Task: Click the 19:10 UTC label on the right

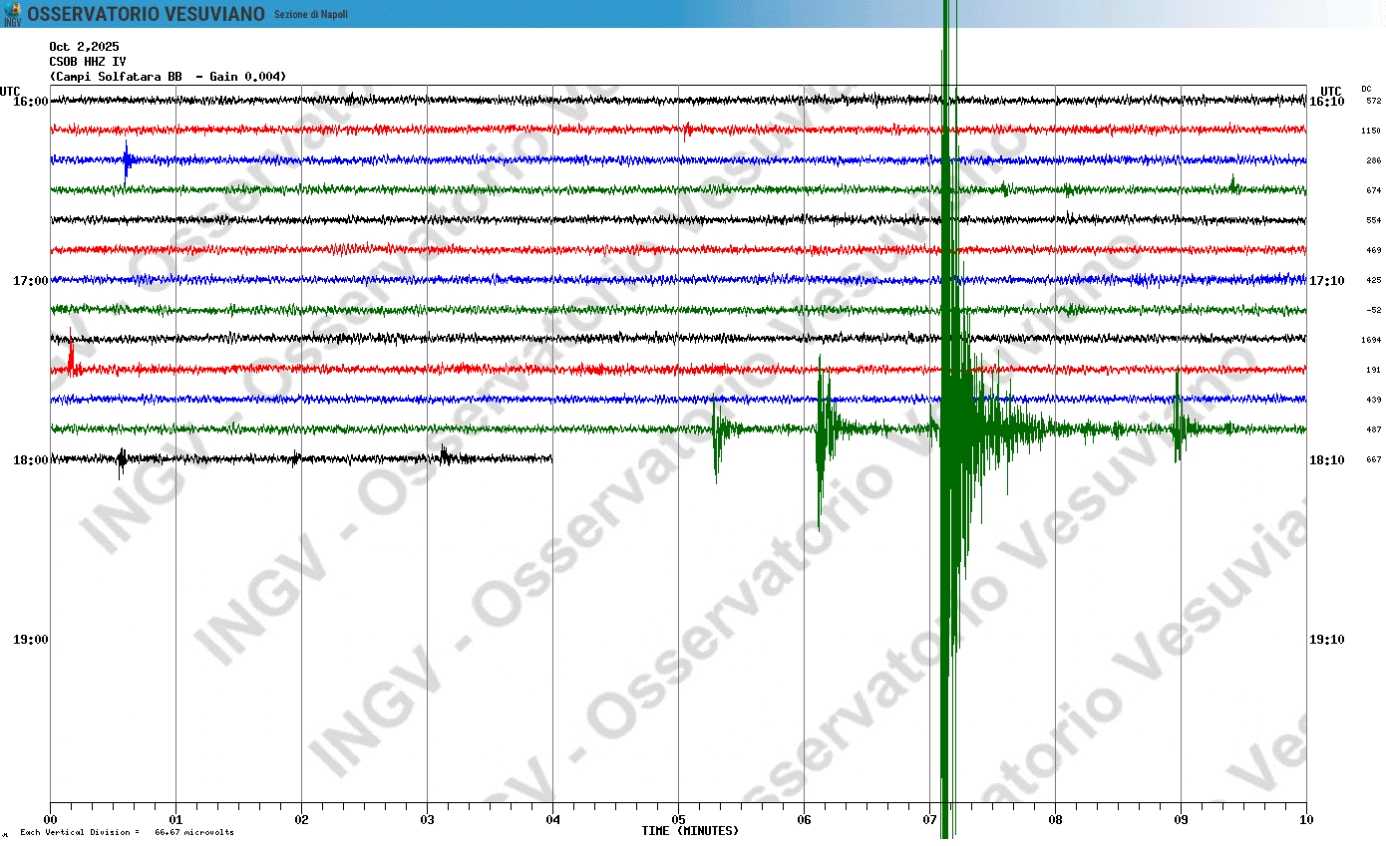Action: point(1329,640)
